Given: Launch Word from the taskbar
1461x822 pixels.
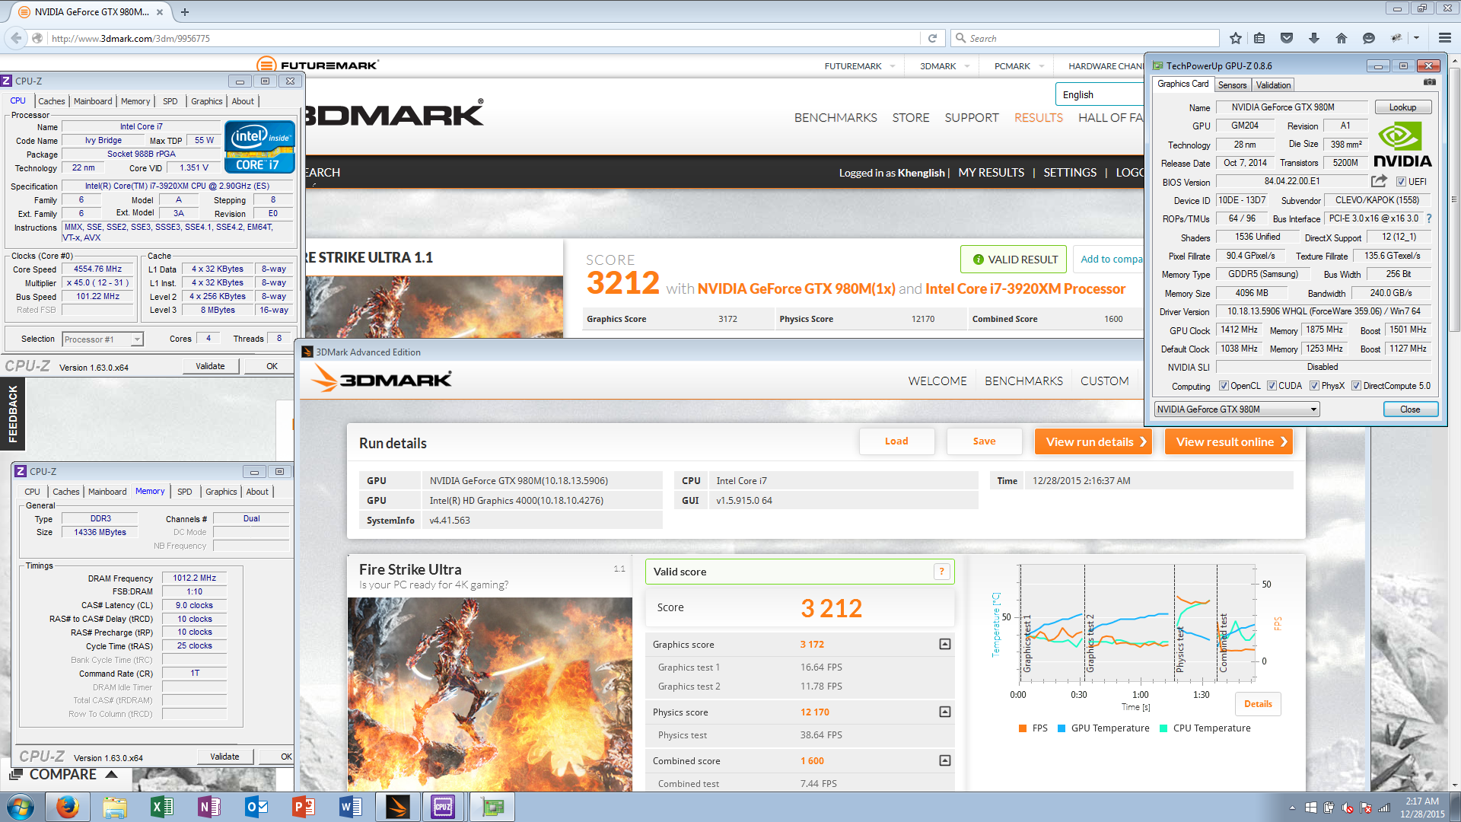Looking at the screenshot, I should (x=351, y=807).
